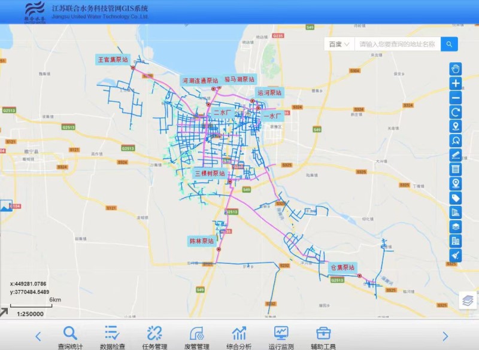The image size is (479, 350).
Task: Click the refresh map icon
Action: 455,112
